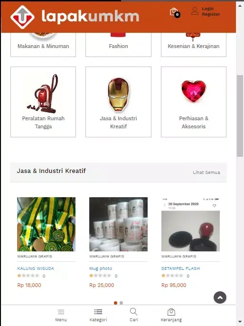
Task: Switch to the second carousel page dot
Action: point(121,303)
